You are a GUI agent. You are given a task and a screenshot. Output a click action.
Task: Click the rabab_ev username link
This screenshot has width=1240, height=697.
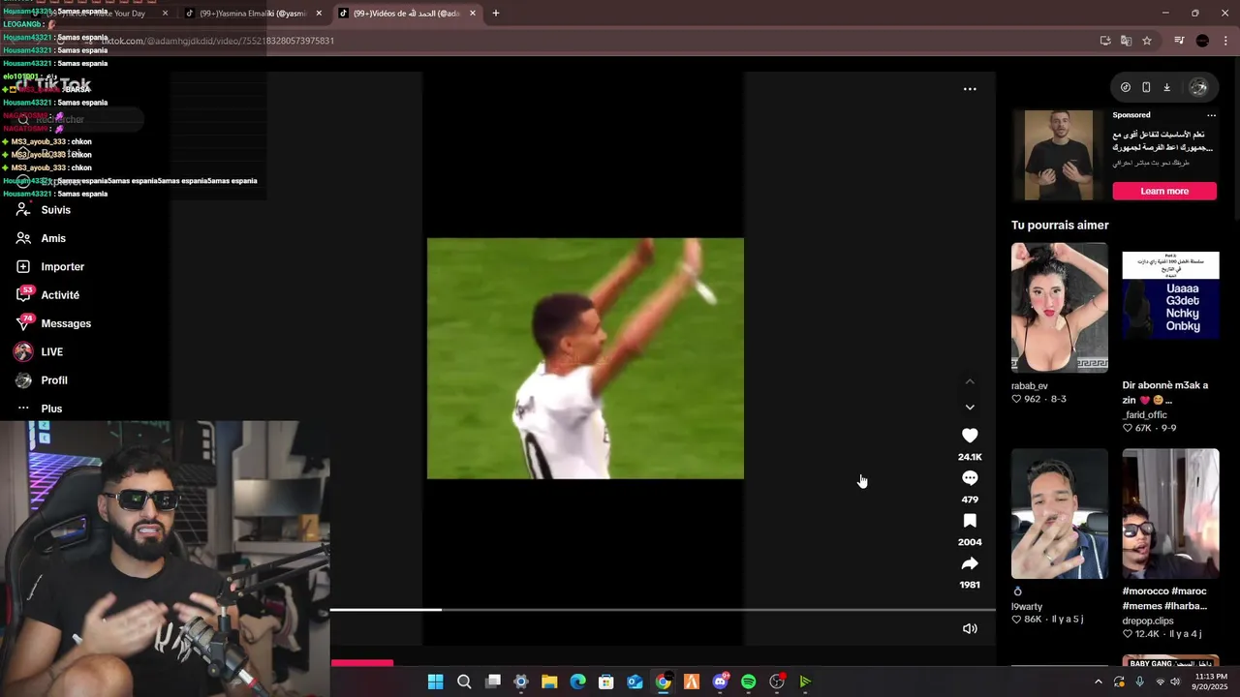pyautogui.click(x=1030, y=385)
